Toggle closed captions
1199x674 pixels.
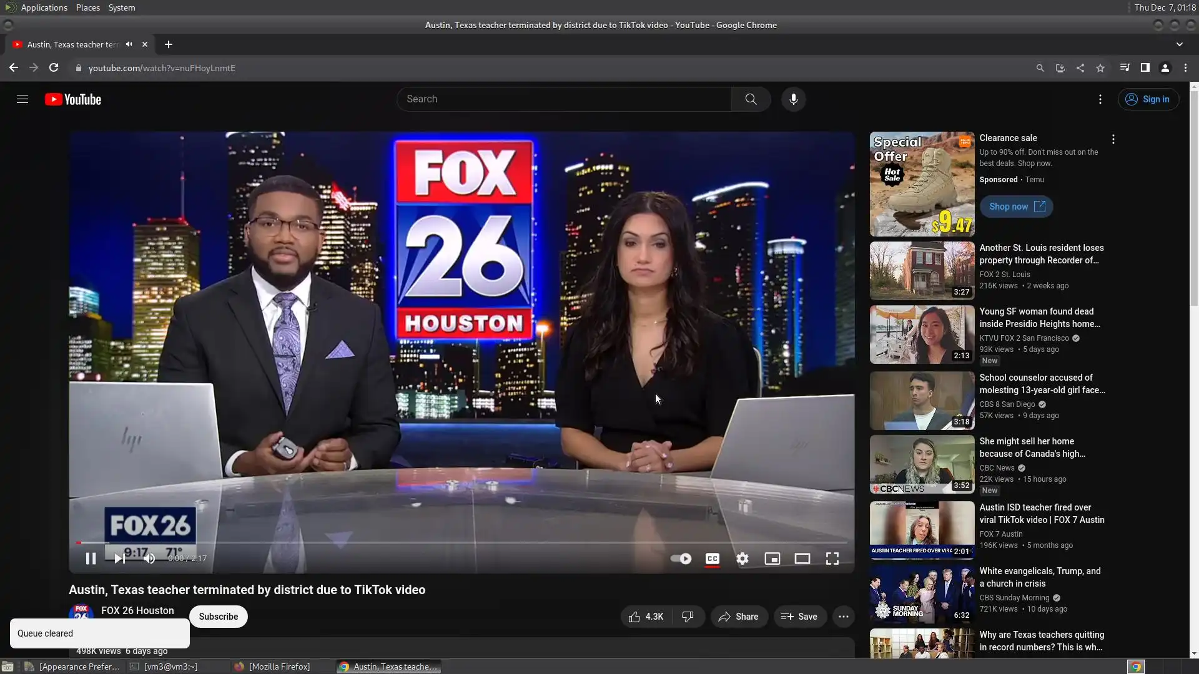tap(712, 559)
